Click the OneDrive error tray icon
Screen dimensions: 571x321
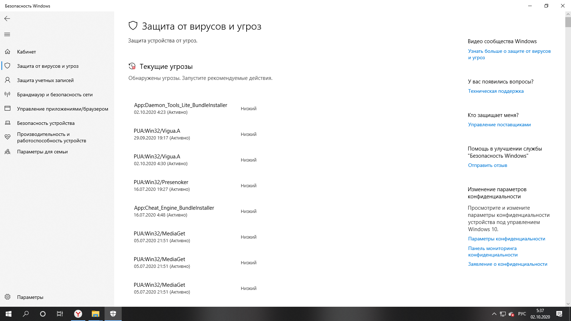pyautogui.click(x=511, y=314)
